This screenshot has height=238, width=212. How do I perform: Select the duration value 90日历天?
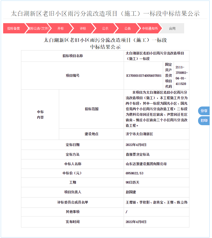(x=133, y=183)
